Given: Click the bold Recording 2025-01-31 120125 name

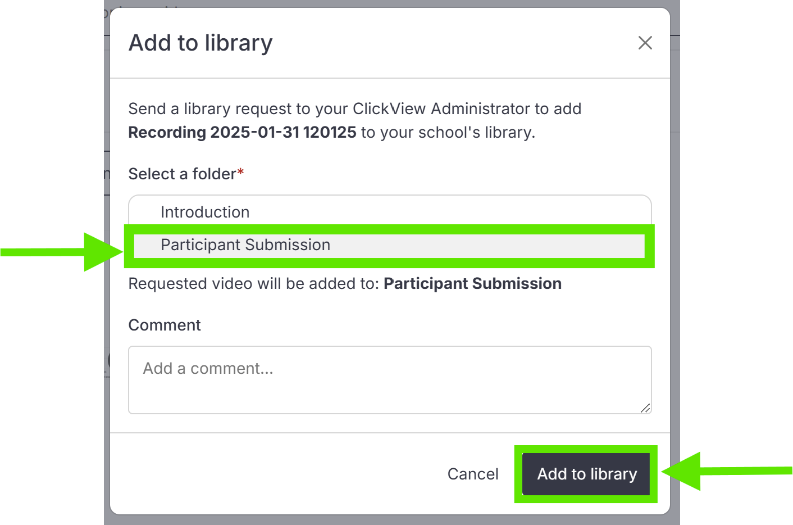Looking at the screenshot, I should point(242,132).
